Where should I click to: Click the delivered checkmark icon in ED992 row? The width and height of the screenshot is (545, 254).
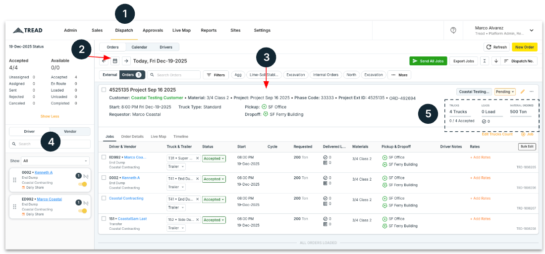326,157
